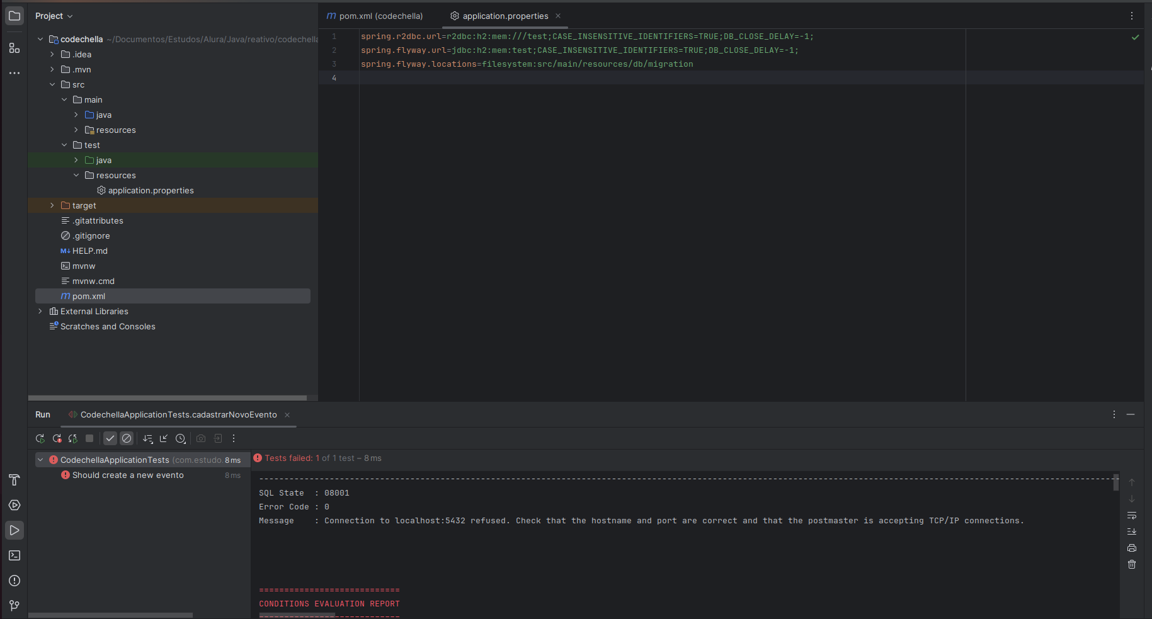Toggle auto-test rerun icon
The height and width of the screenshot is (619, 1152).
coord(73,438)
